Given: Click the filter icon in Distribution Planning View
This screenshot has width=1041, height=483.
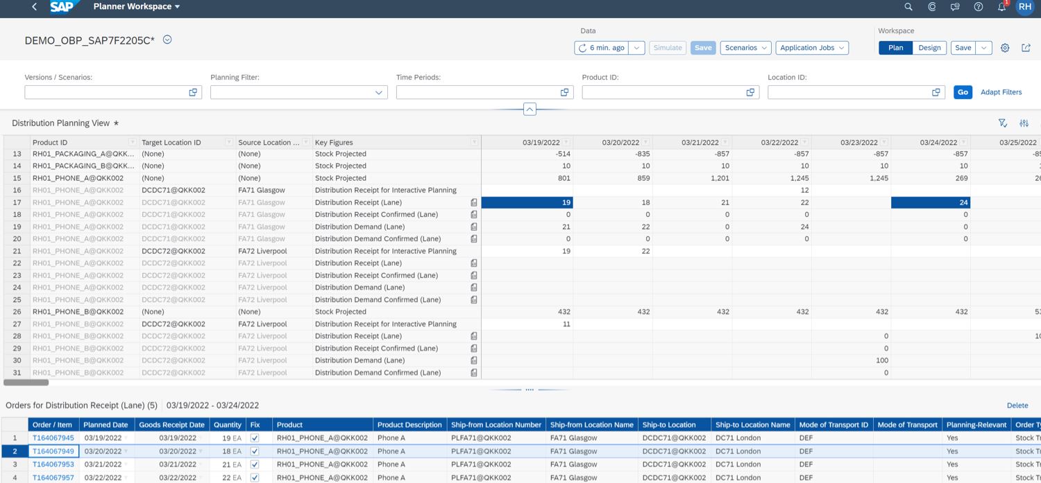Looking at the screenshot, I should tap(1003, 123).
